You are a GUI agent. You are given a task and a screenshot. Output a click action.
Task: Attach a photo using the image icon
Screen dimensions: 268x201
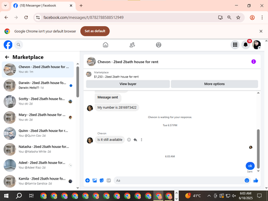coord(94,181)
